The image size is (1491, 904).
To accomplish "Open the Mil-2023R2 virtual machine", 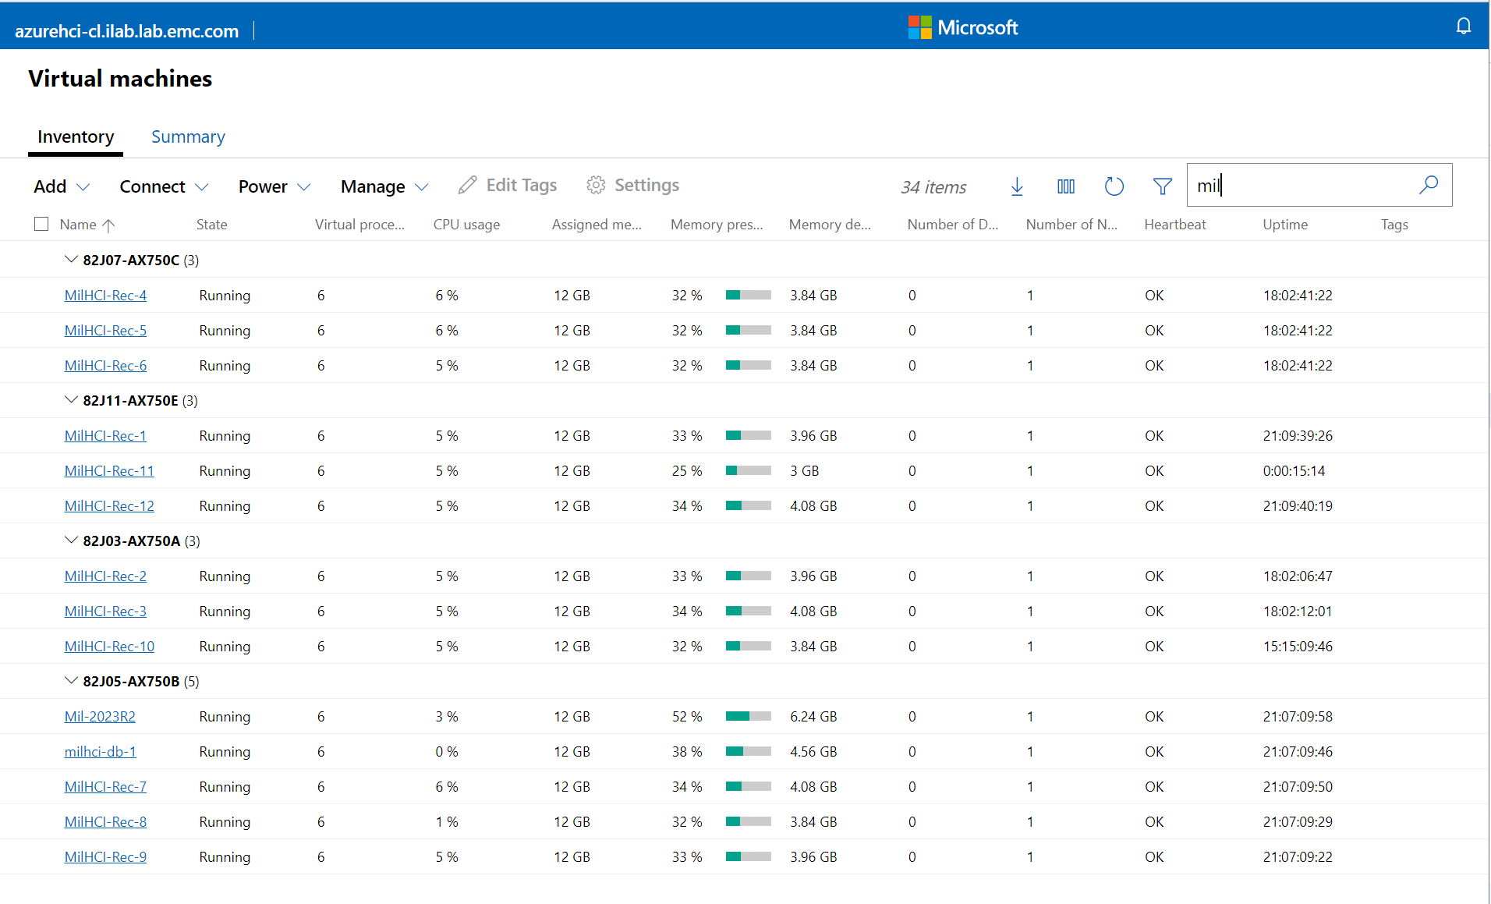I will click(100, 717).
